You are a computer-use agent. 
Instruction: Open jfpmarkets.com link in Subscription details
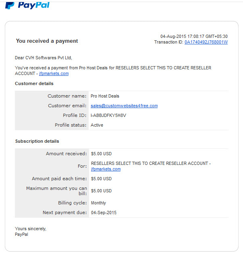coord(106,169)
